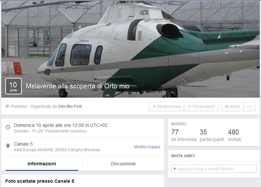This screenshot has height=187, width=261.
Task: Click the clock icon beside event date
Action: (x=8, y=127)
